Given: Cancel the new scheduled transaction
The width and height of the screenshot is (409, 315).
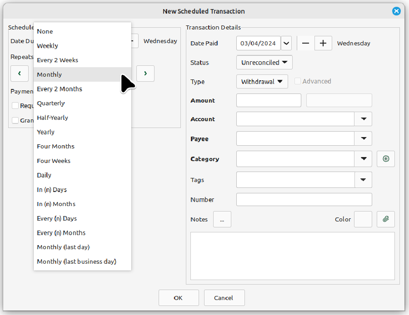Looking at the screenshot, I should pyautogui.click(x=224, y=298).
